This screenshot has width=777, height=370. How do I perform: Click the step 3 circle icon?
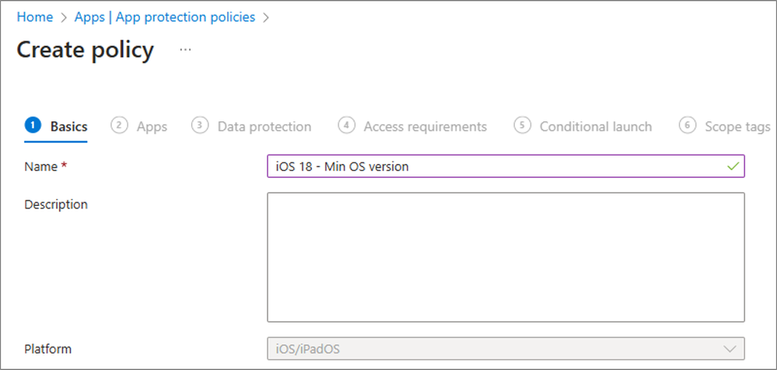pyautogui.click(x=200, y=126)
